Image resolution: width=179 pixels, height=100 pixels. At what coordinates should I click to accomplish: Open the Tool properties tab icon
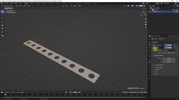point(149,39)
